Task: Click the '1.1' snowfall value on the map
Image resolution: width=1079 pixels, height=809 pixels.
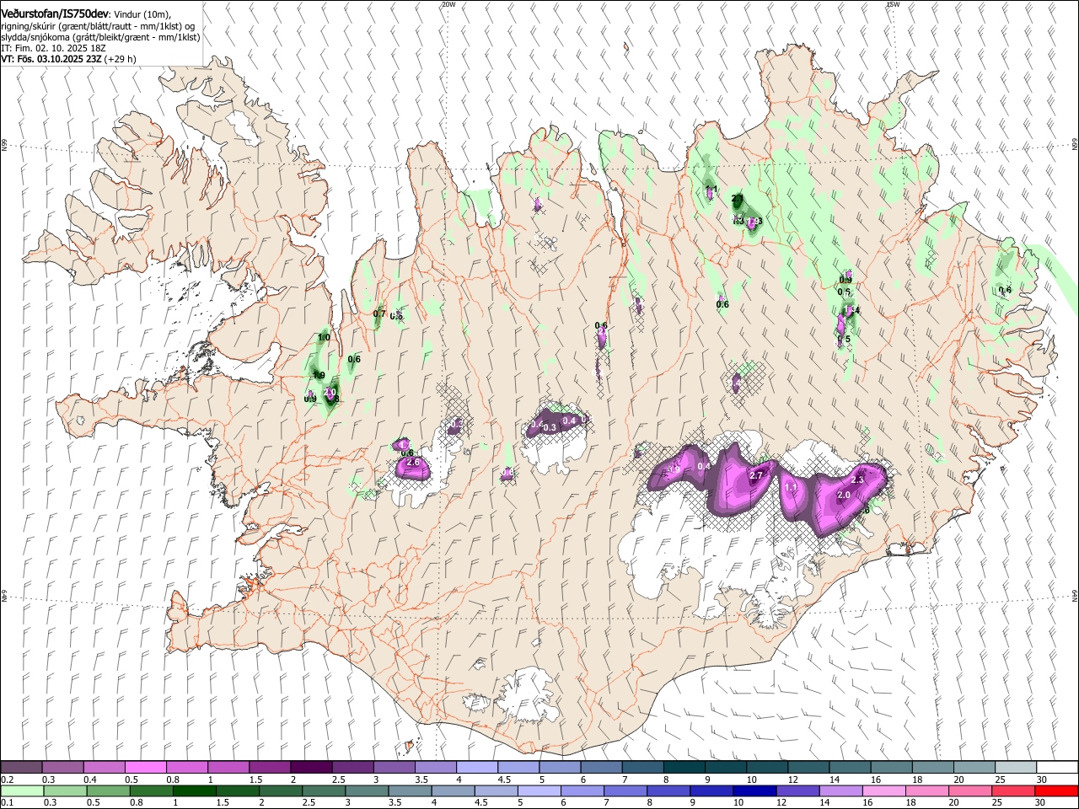Action: [x=791, y=488]
